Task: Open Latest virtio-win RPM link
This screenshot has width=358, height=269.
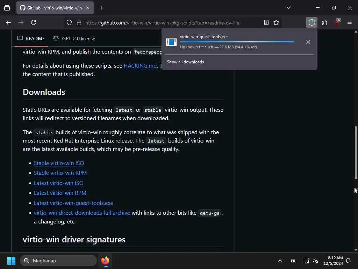Action: click(x=60, y=193)
